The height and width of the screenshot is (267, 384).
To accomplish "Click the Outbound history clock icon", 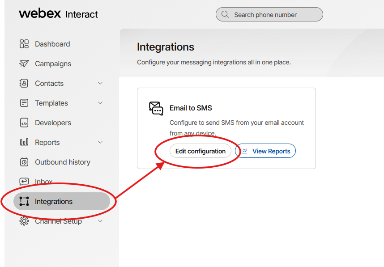I will [x=24, y=162].
